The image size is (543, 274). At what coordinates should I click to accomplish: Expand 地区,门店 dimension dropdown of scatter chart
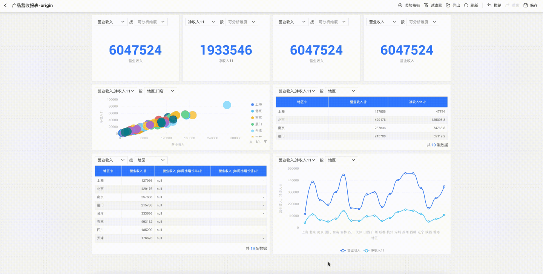click(x=160, y=91)
